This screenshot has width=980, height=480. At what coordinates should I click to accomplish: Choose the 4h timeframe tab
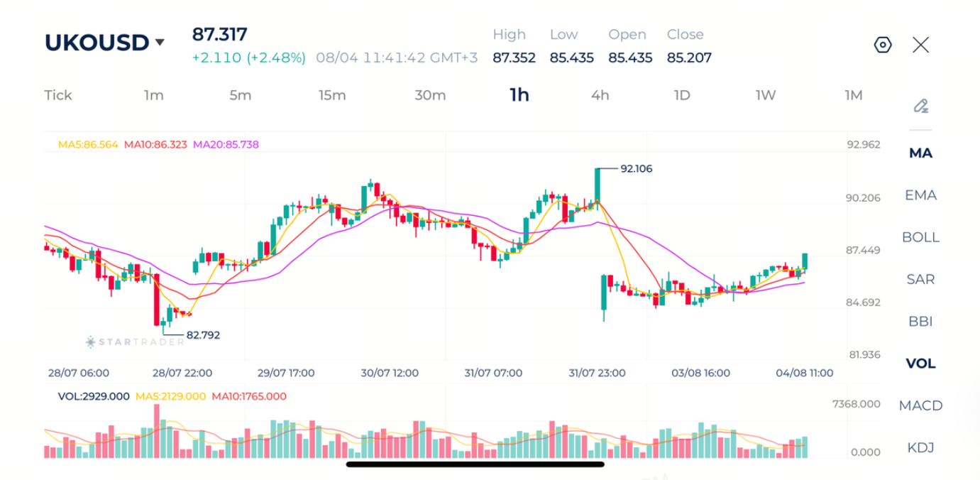pos(600,95)
